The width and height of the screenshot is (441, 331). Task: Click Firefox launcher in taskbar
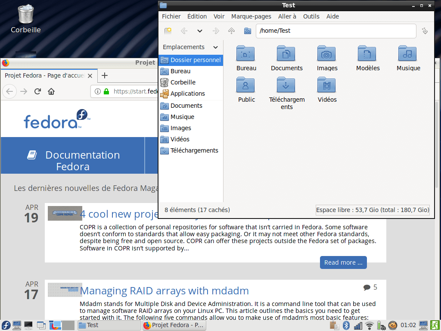point(55,325)
